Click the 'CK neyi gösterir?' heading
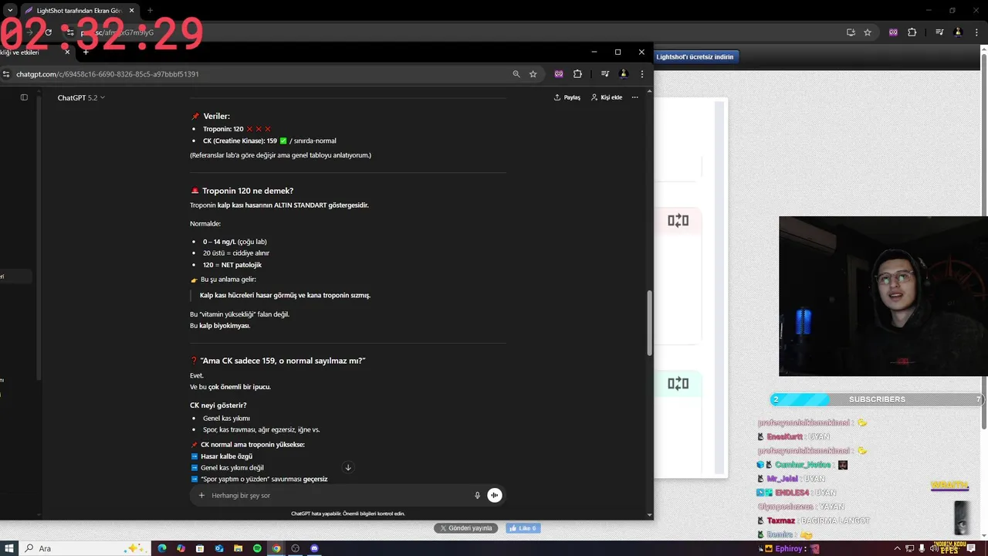Viewport: 988px width, 556px height. (218, 405)
